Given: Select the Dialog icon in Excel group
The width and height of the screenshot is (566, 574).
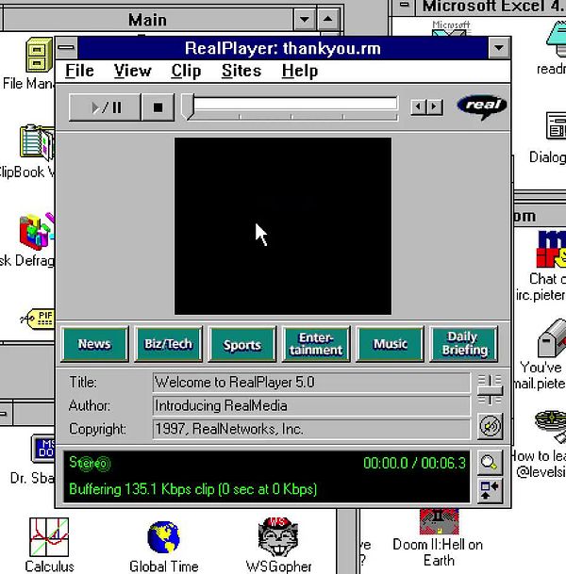Looking at the screenshot, I should (556, 126).
